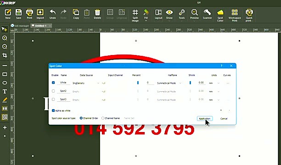The width and height of the screenshot is (281, 165).
Task: Click the Show eye icon
Action: 169,14
